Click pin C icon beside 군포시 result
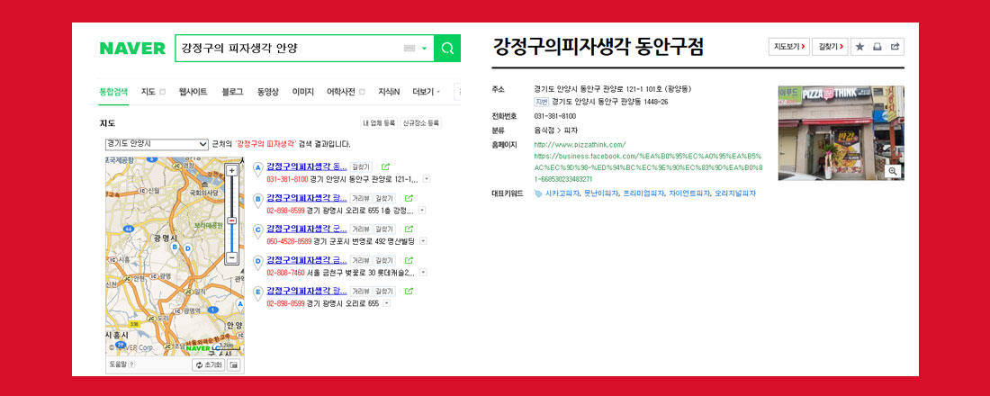 click(257, 231)
